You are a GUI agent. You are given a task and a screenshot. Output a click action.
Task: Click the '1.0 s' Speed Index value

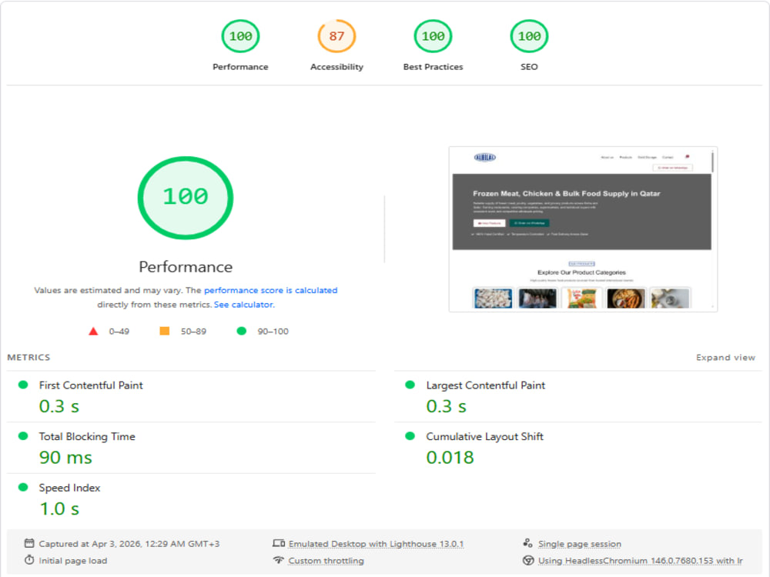59,509
